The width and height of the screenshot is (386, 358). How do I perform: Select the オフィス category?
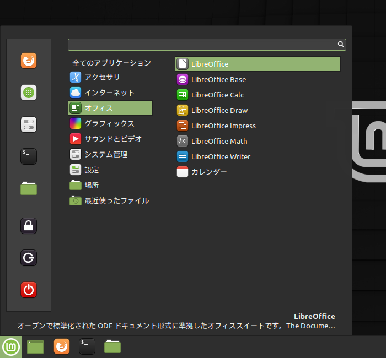coord(110,108)
